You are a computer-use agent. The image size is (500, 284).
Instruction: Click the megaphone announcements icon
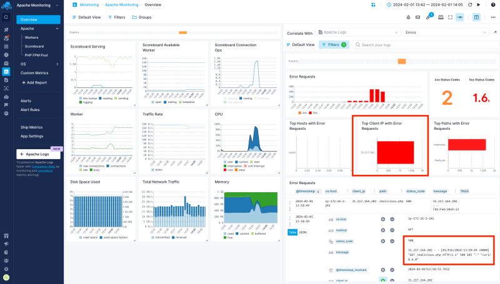click(6, 244)
